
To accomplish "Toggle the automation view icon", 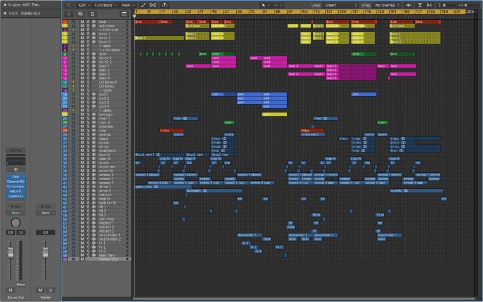I will 143,5.
